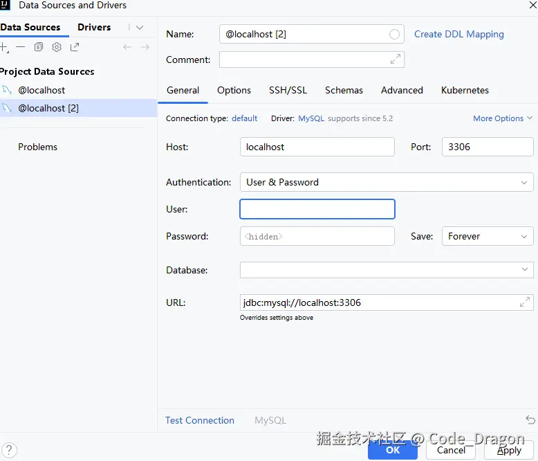538x461 pixels.
Task: Select the General tab
Action: click(183, 90)
